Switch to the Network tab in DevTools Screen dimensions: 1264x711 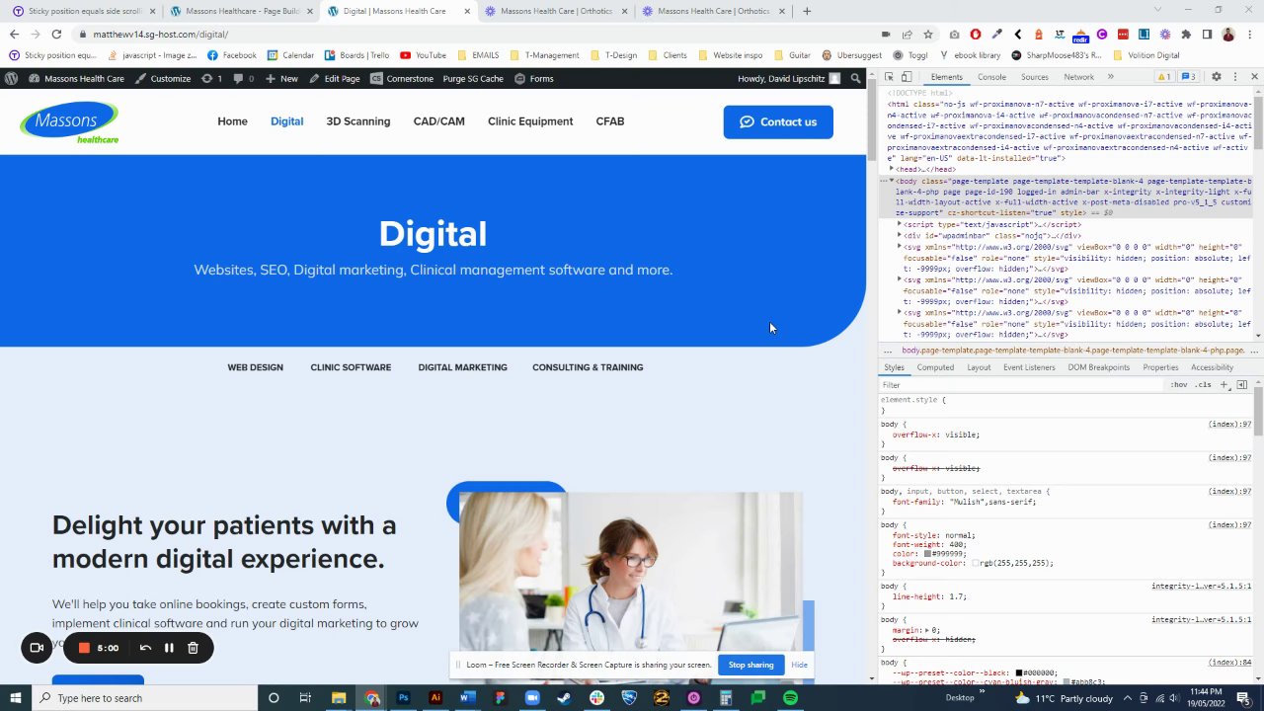click(1078, 77)
